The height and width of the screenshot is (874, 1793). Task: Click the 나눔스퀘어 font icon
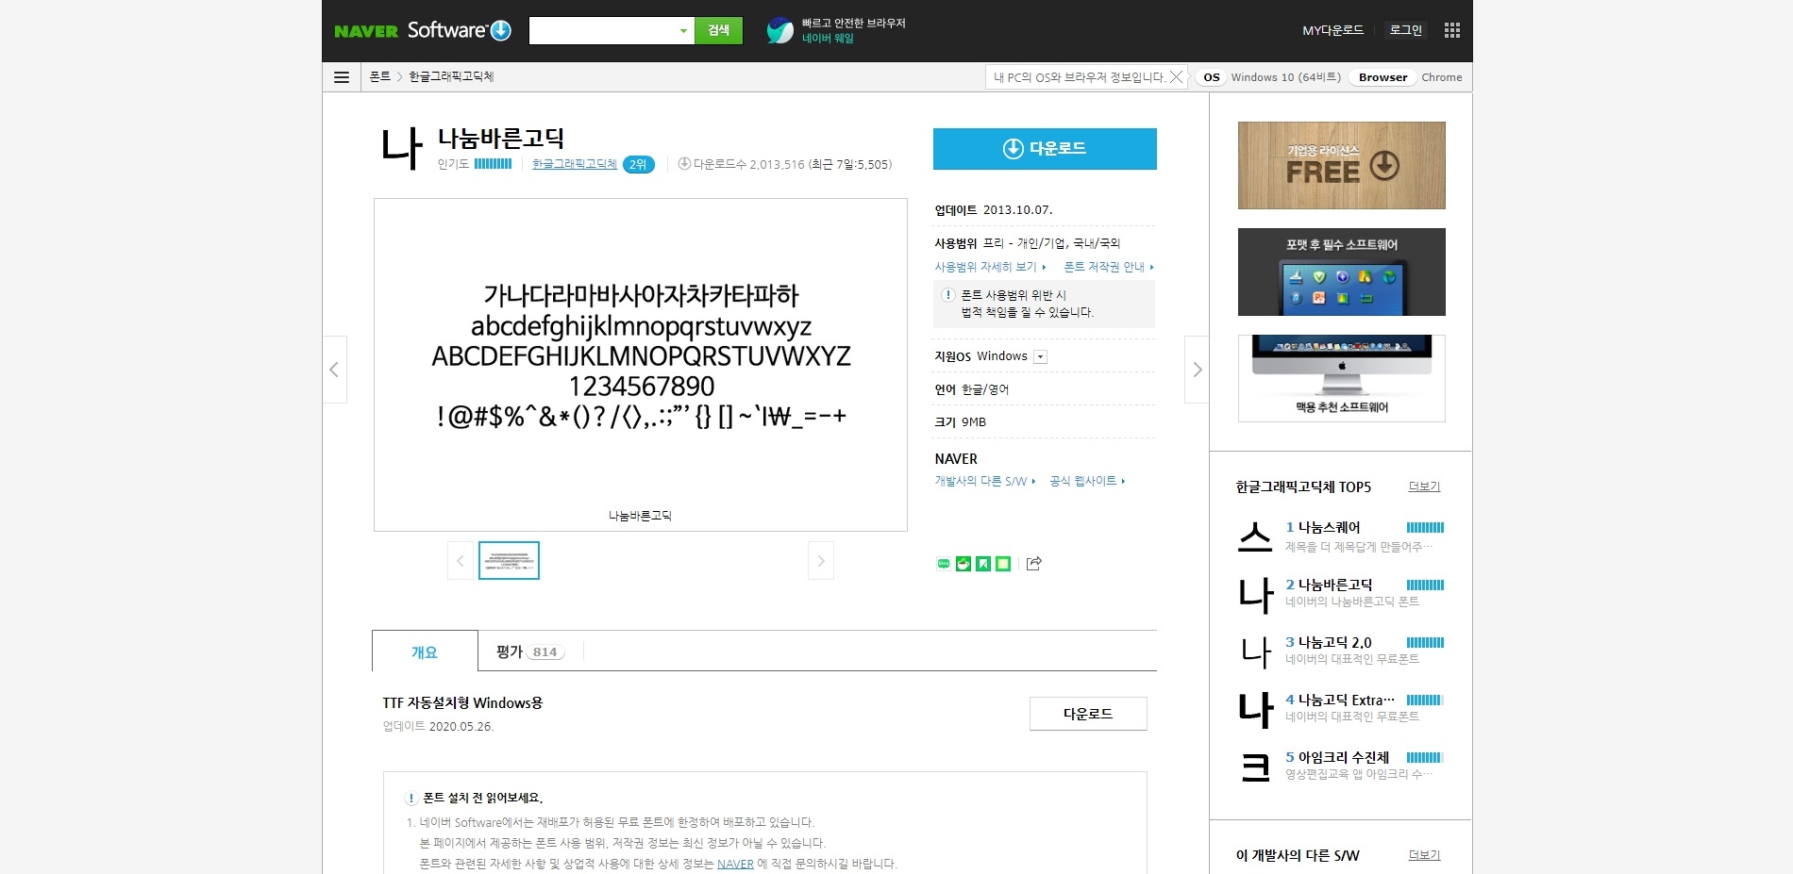coord(1255,537)
